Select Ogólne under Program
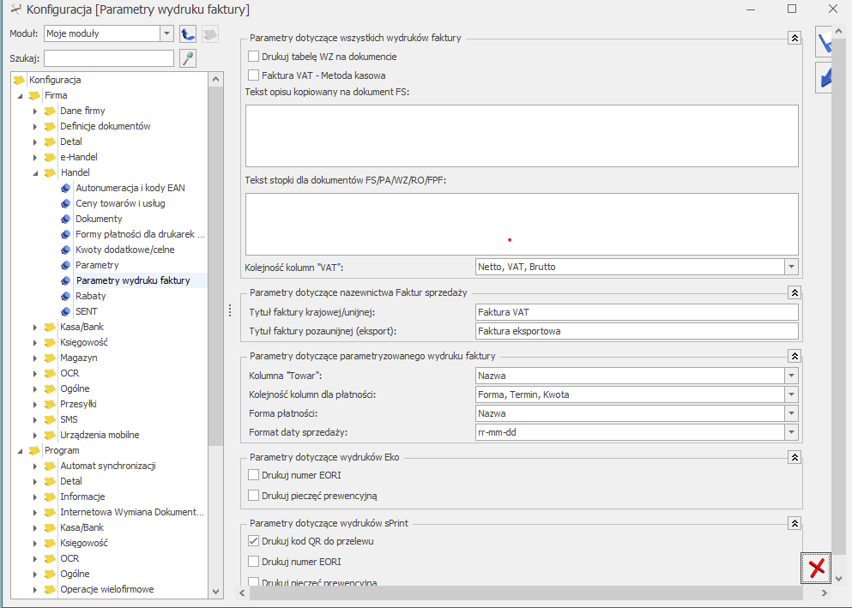852x608 pixels. coord(75,574)
